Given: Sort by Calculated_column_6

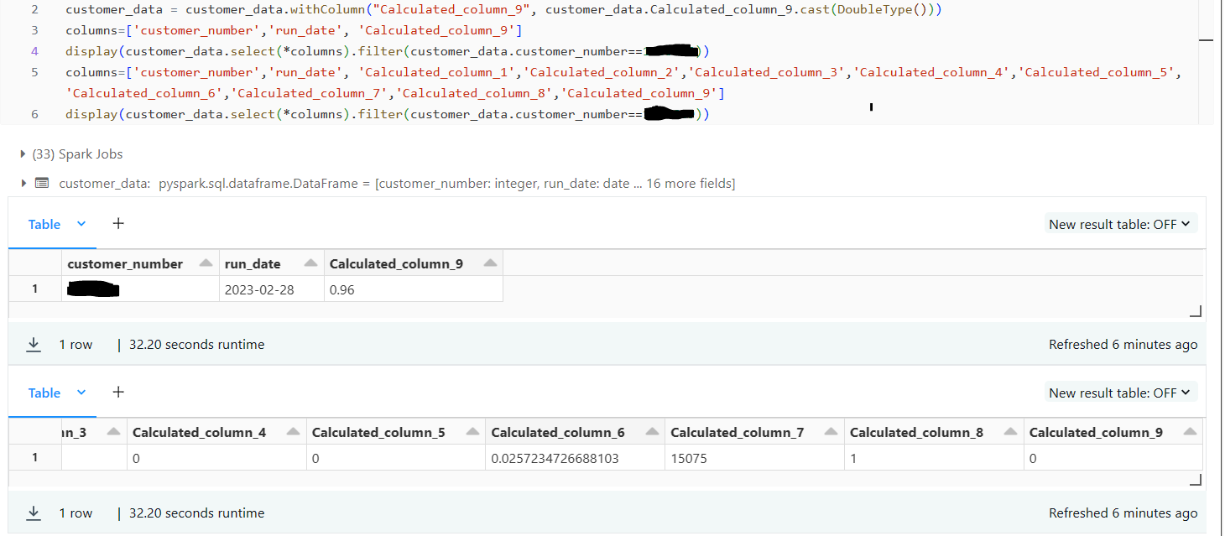Looking at the screenshot, I should 652,432.
